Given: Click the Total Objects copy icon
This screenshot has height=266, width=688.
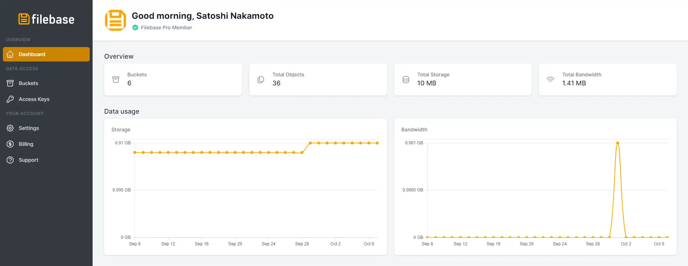Looking at the screenshot, I should point(260,80).
